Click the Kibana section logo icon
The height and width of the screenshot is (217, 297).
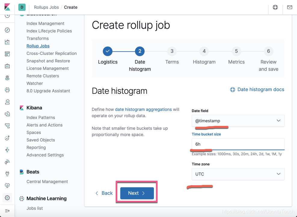point(22,108)
